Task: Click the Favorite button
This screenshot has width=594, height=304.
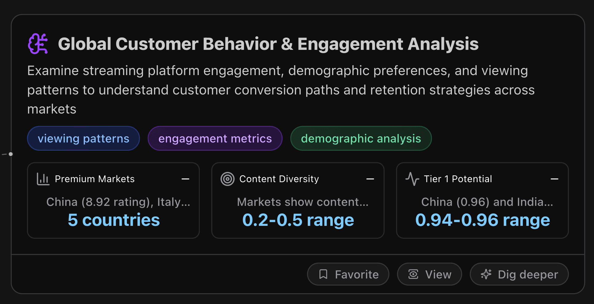Action: tap(348, 274)
